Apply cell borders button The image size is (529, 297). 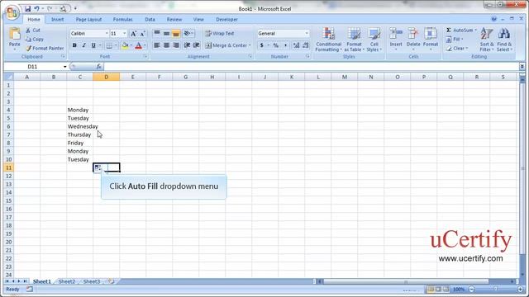tap(109, 45)
